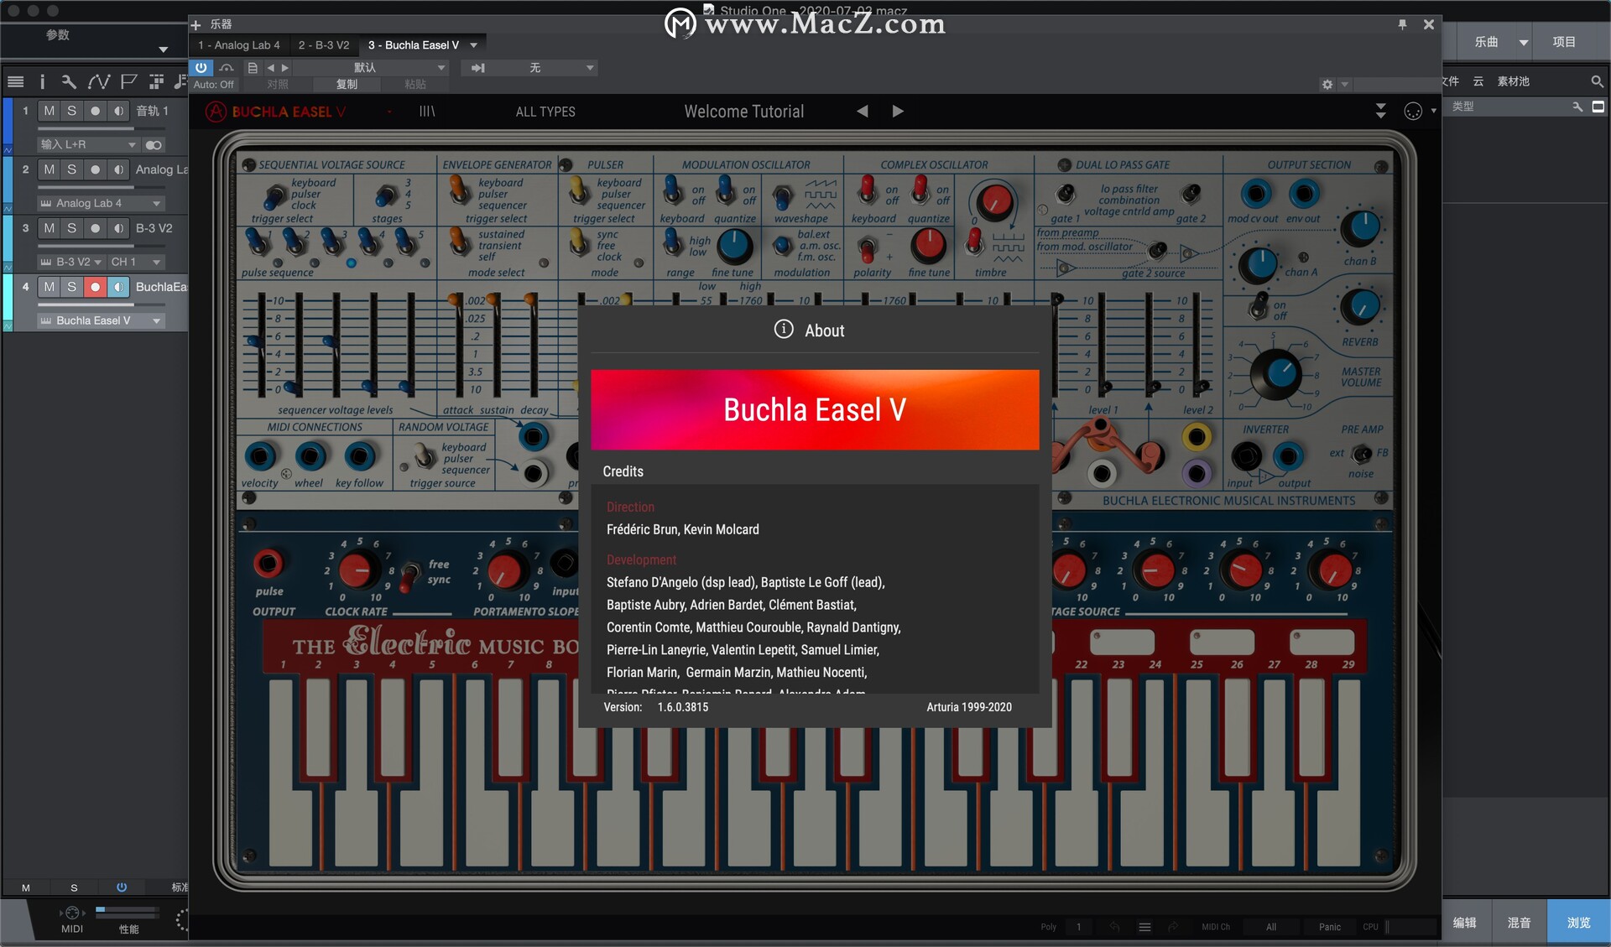Toggle the instrument power (bypass) button
The width and height of the screenshot is (1611, 947).
click(x=201, y=67)
